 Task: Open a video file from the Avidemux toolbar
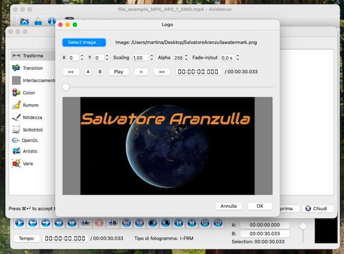pos(24,21)
